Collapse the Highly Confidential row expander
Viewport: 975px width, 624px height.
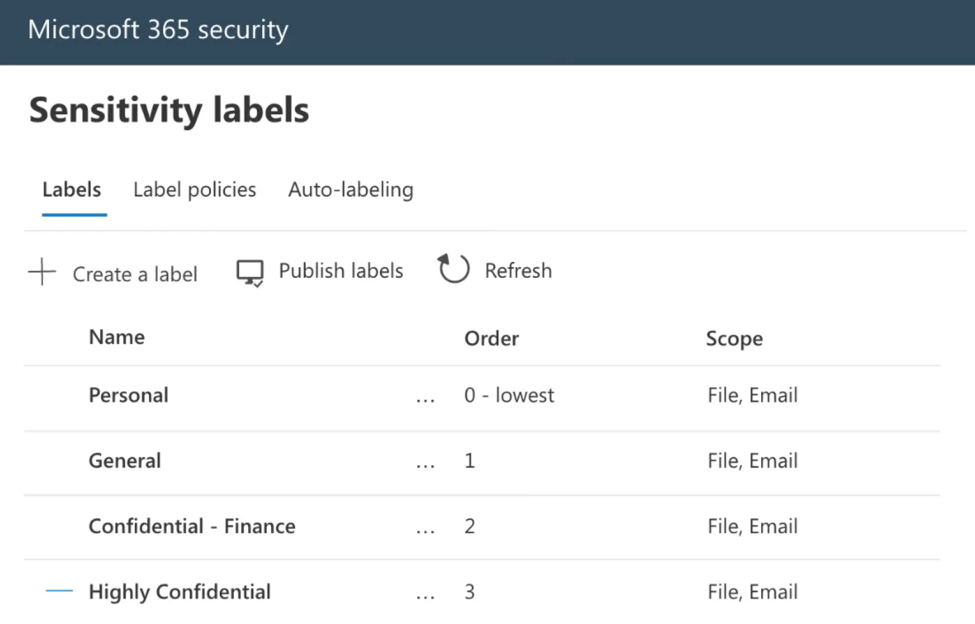point(59,590)
